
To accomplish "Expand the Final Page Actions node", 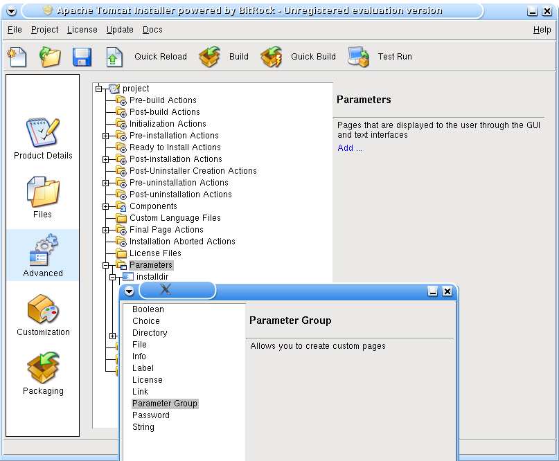I will (x=105, y=230).
